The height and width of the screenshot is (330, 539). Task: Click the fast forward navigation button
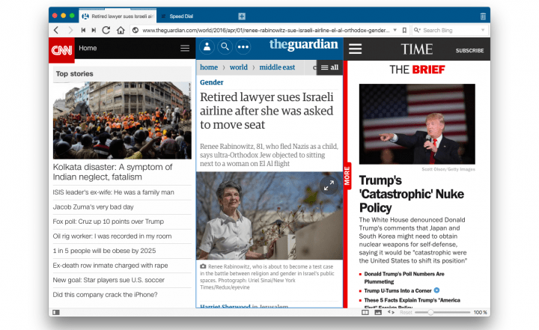(94, 30)
